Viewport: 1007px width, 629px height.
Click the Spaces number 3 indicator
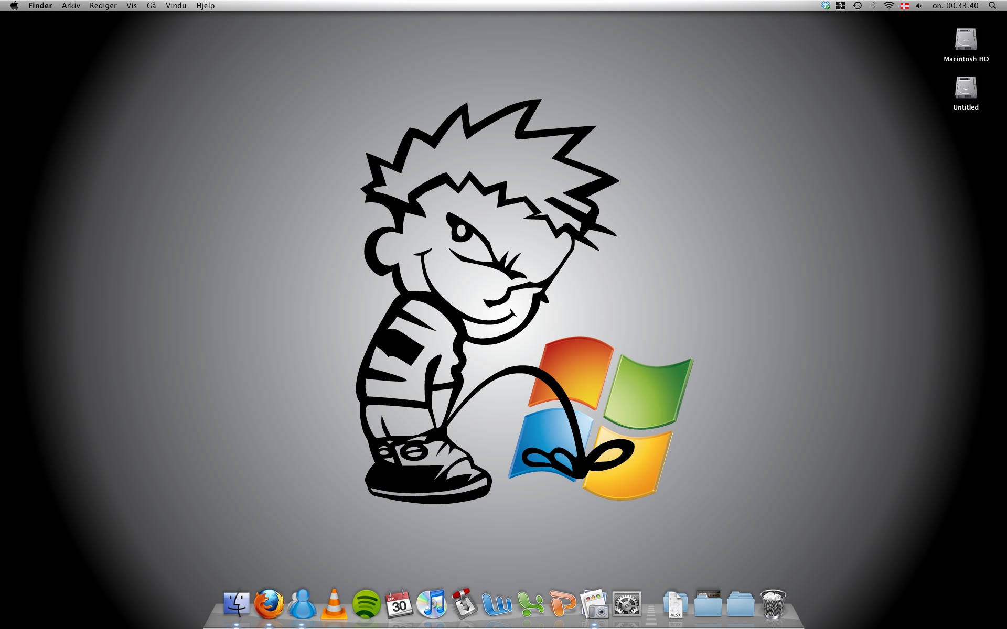pyautogui.click(x=840, y=6)
